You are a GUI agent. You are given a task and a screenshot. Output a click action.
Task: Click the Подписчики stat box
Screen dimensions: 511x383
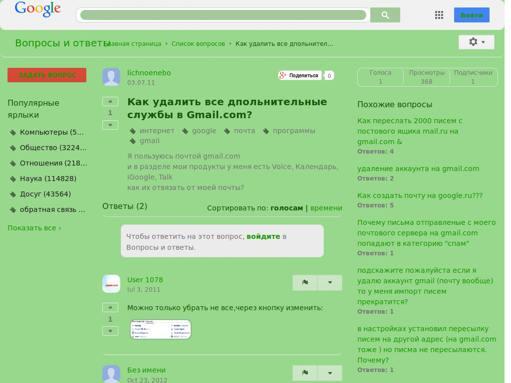[473, 77]
